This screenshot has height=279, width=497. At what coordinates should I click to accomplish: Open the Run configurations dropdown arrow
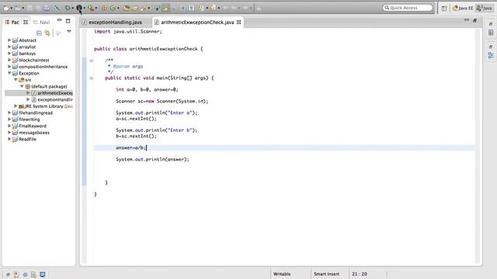point(84,8)
